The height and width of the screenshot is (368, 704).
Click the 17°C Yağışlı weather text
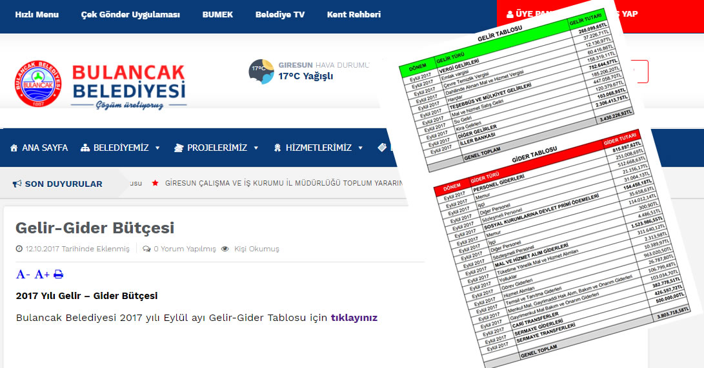[x=305, y=76]
